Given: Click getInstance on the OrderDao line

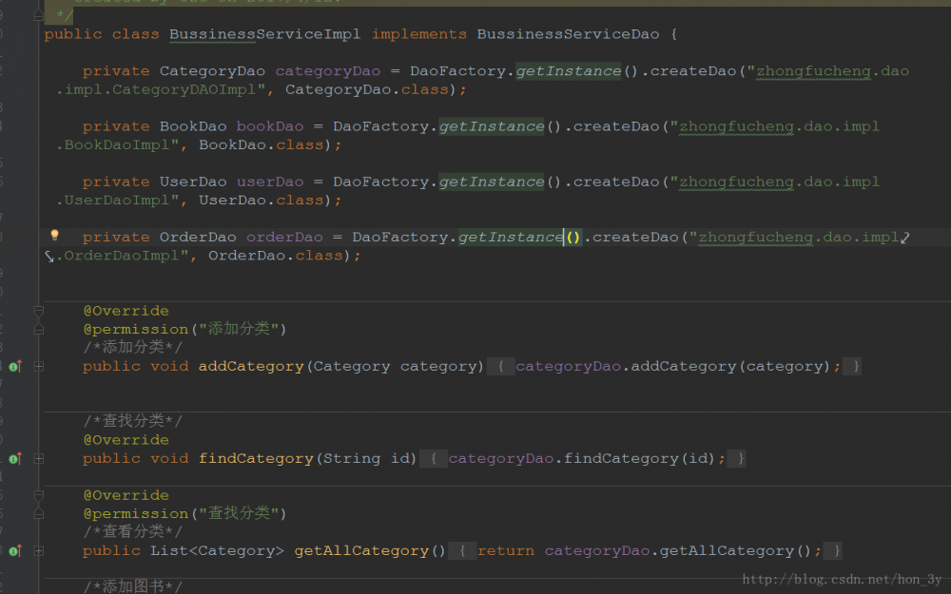Looking at the screenshot, I should click(x=511, y=237).
